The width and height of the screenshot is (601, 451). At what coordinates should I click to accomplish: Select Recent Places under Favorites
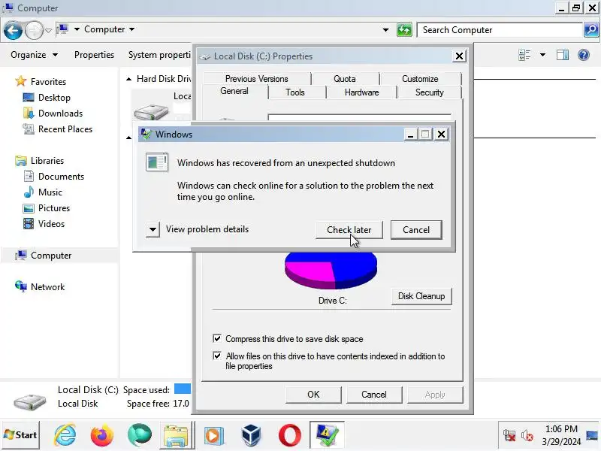click(58, 129)
